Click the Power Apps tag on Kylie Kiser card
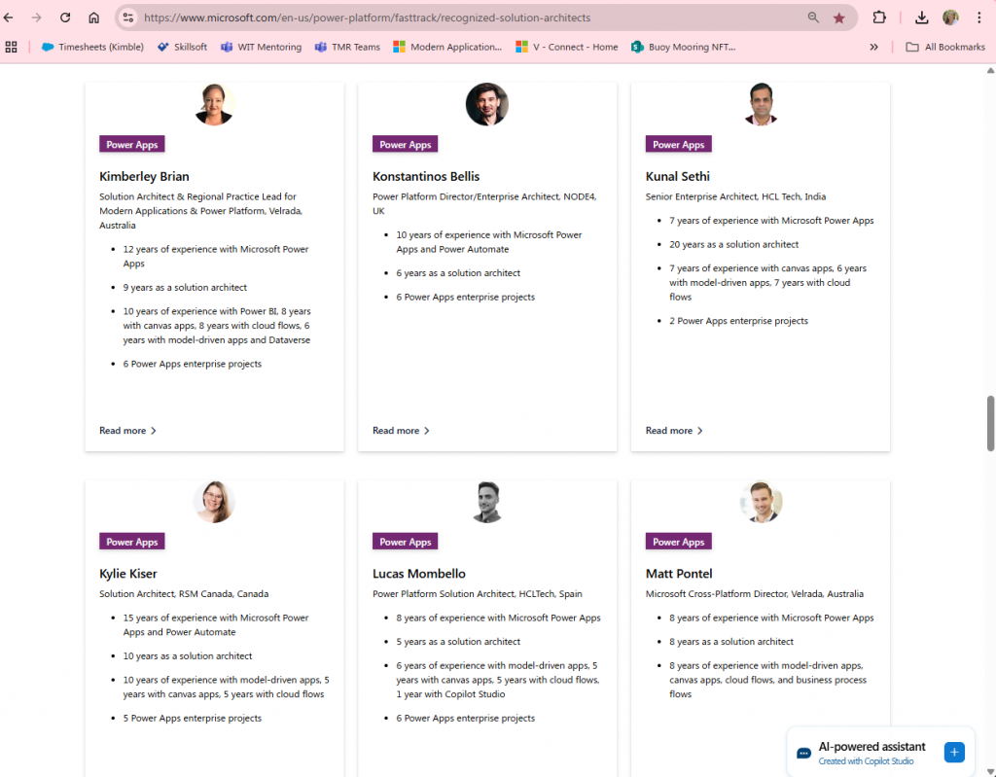The width and height of the screenshot is (996, 777). click(x=132, y=542)
